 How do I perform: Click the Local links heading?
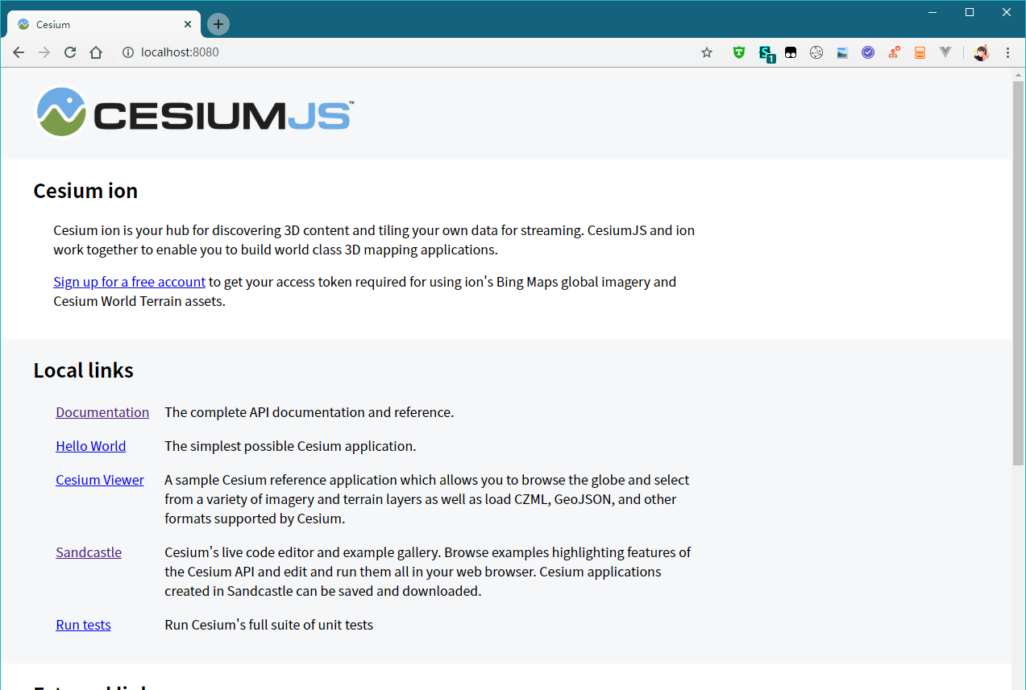83,370
